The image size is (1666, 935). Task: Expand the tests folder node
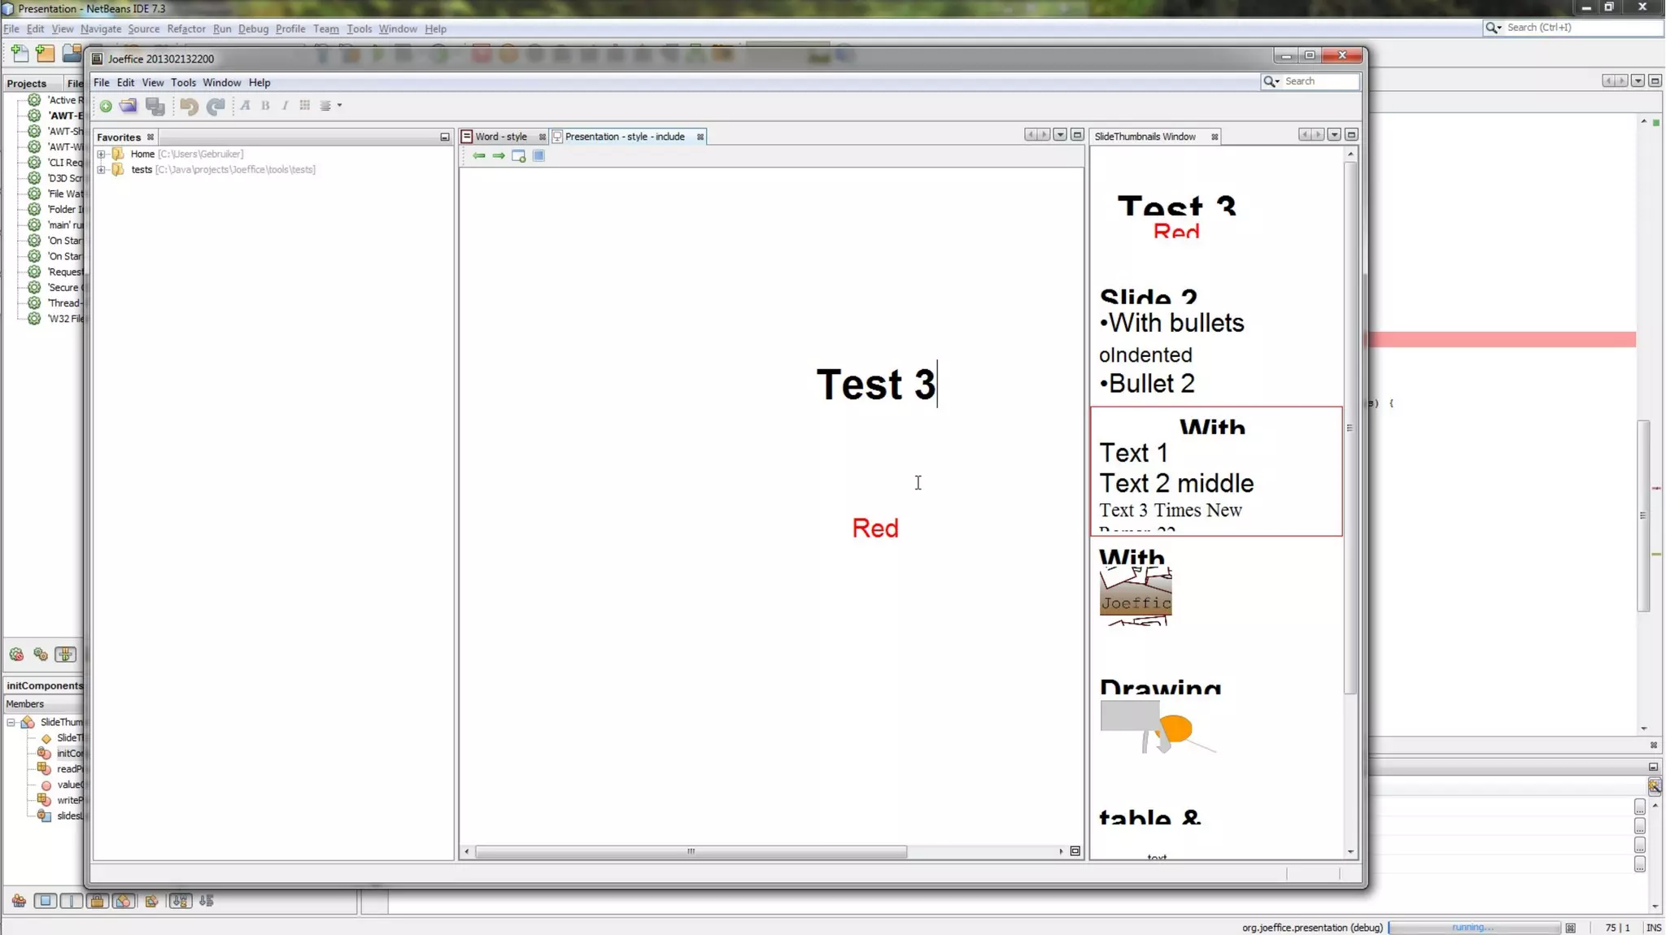tap(102, 170)
